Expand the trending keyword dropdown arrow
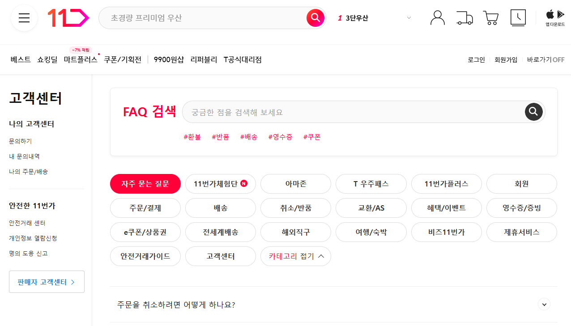 [x=409, y=18]
